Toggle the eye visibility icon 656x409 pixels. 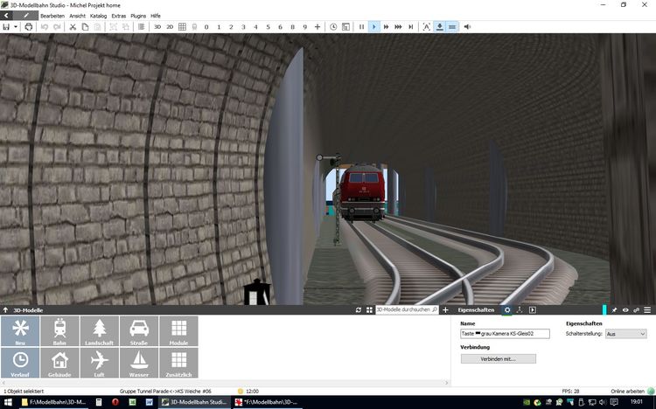[x=625, y=310]
